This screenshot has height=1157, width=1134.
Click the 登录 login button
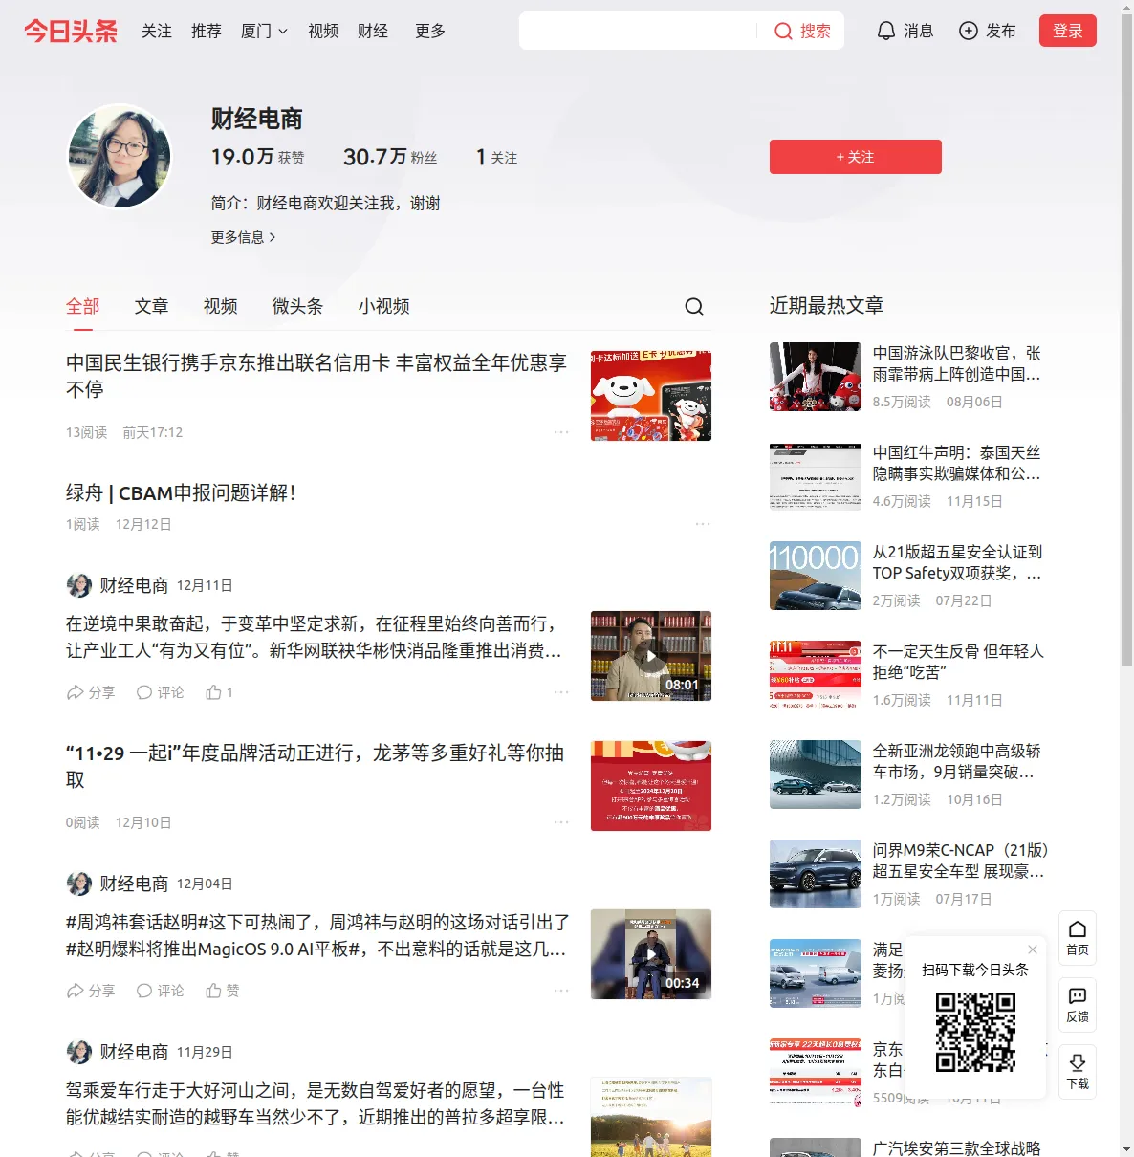(1068, 31)
